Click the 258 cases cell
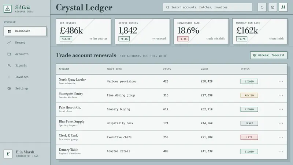This screenshot has height=165, width=293. [x=166, y=137]
